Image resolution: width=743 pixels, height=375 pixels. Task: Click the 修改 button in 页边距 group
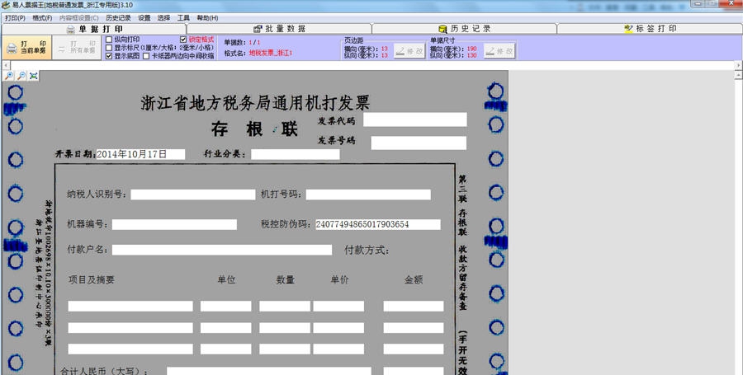[409, 51]
